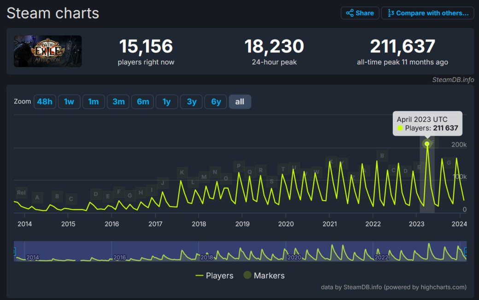Click navigator at the 2018 label
This screenshot has width=479, height=300.
pyautogui.click(x=206, y=257)
